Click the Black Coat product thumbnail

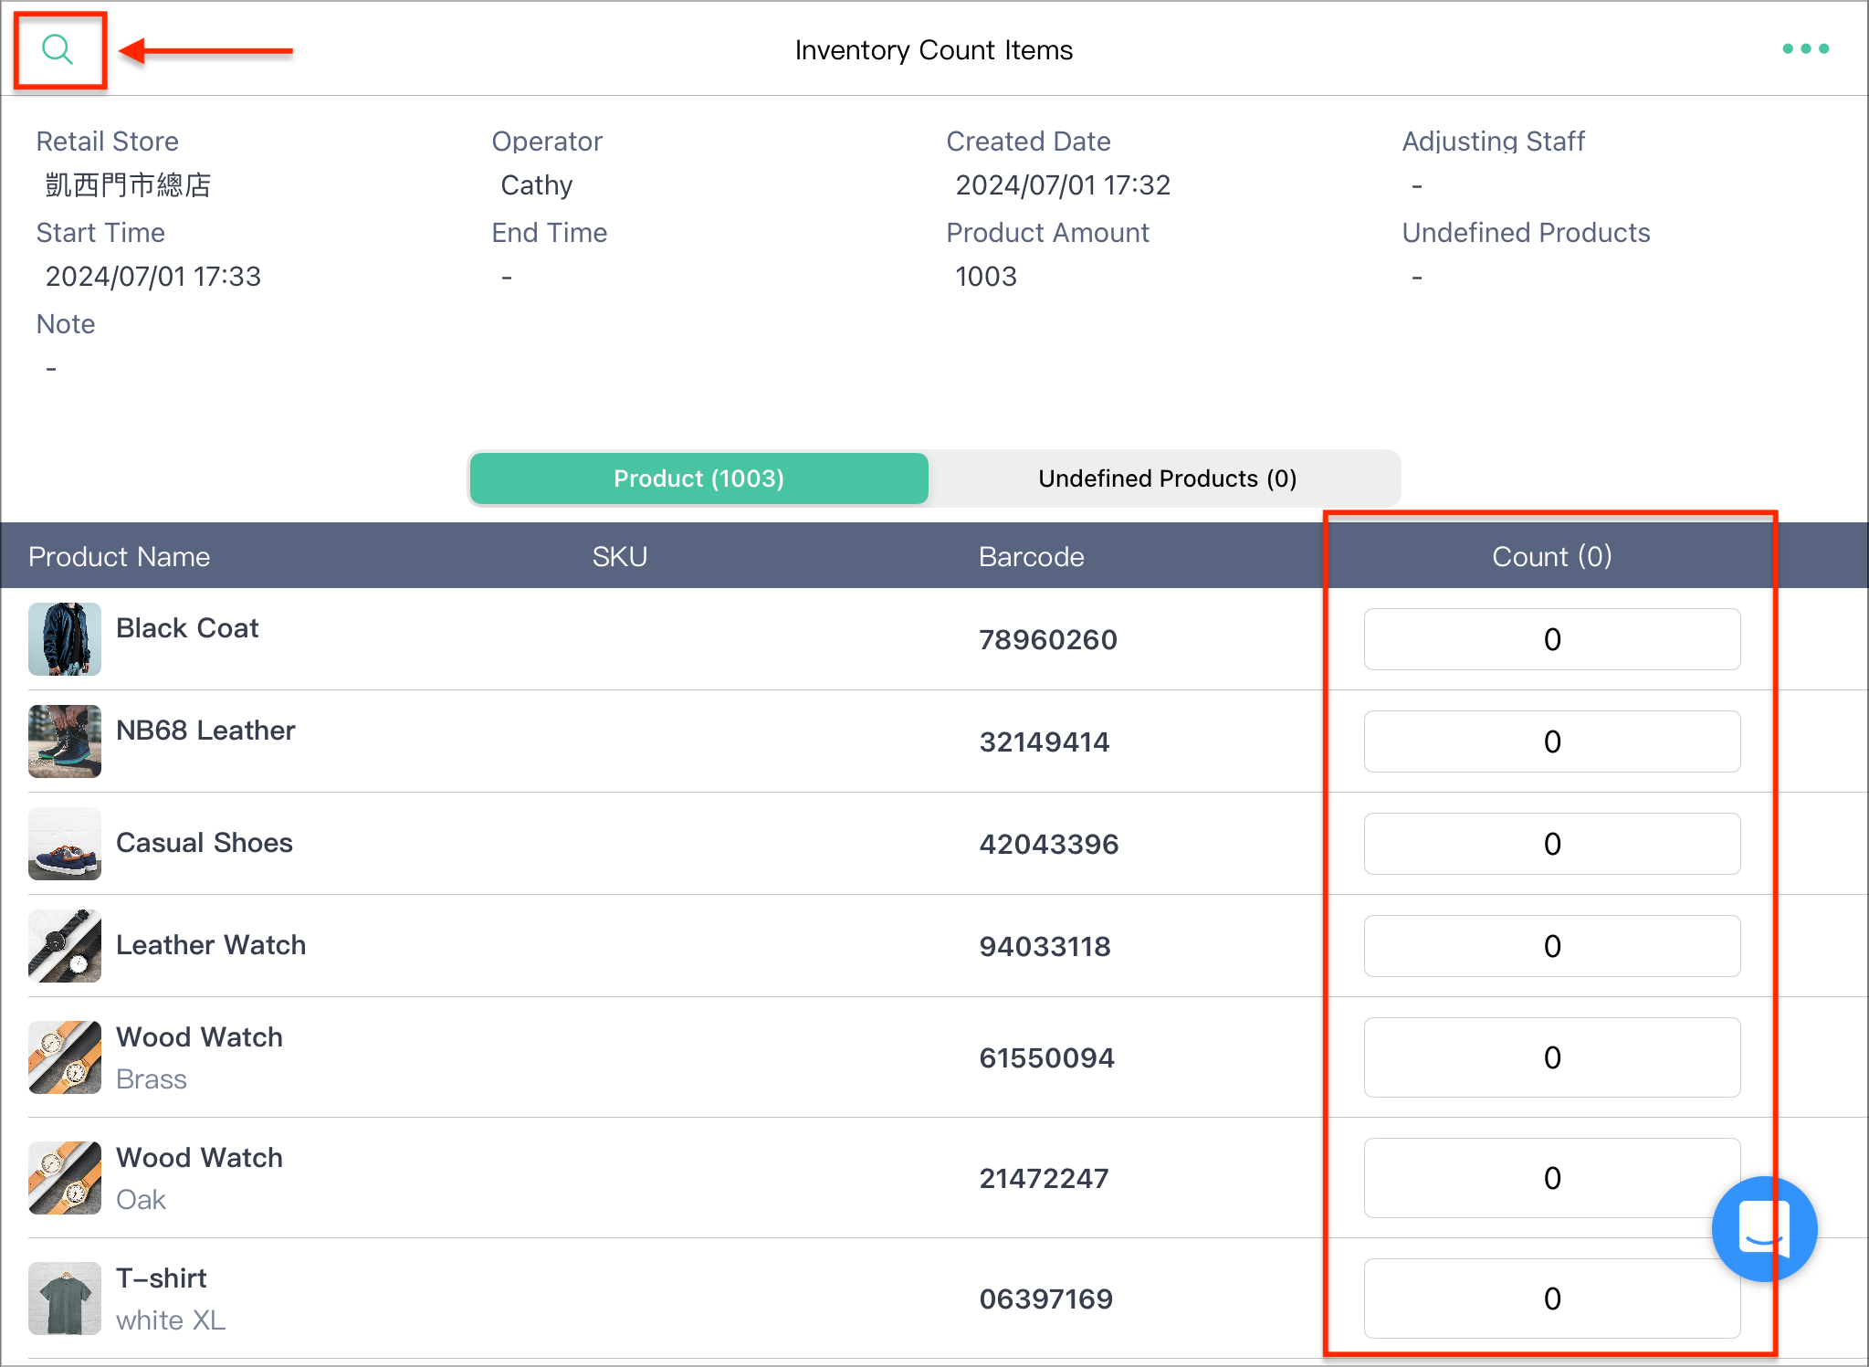click(x=65, y=639)
